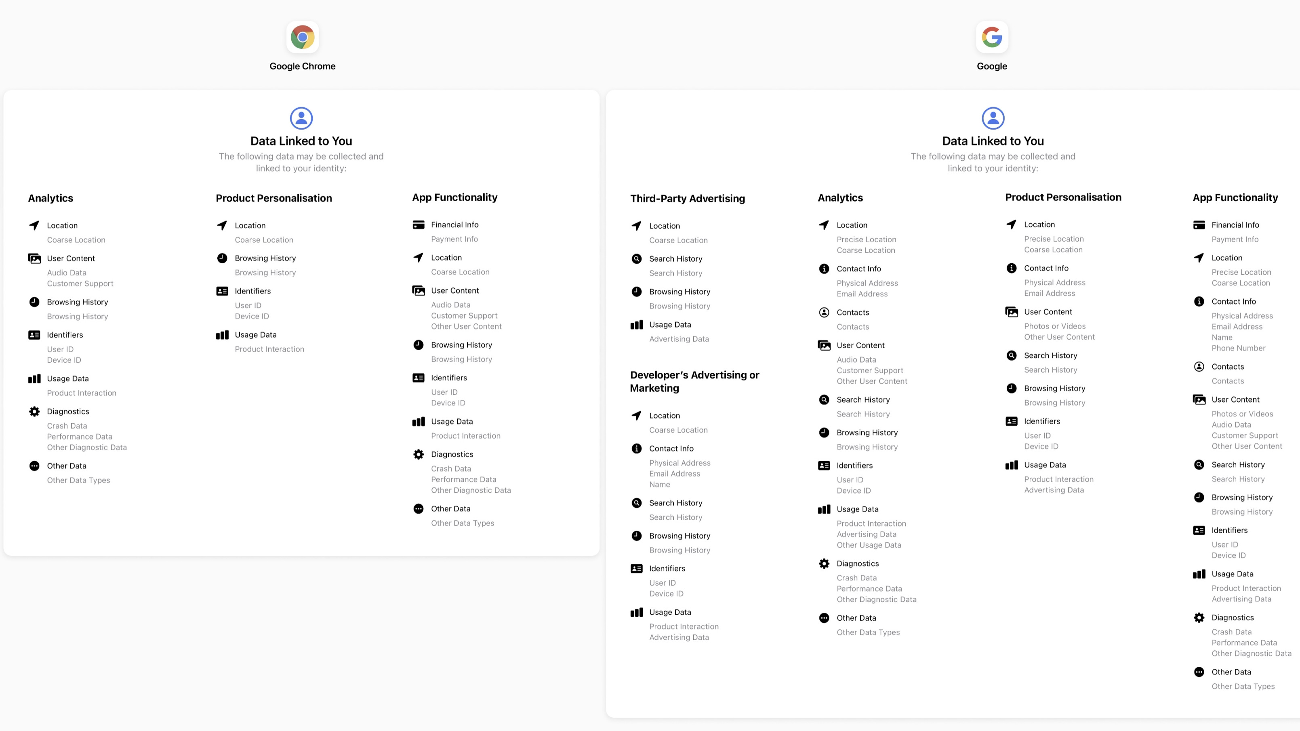This screenshot has height=731, width=1300.
Task: Click the Google Chrome app icon
Action: [x=302, y=38]
